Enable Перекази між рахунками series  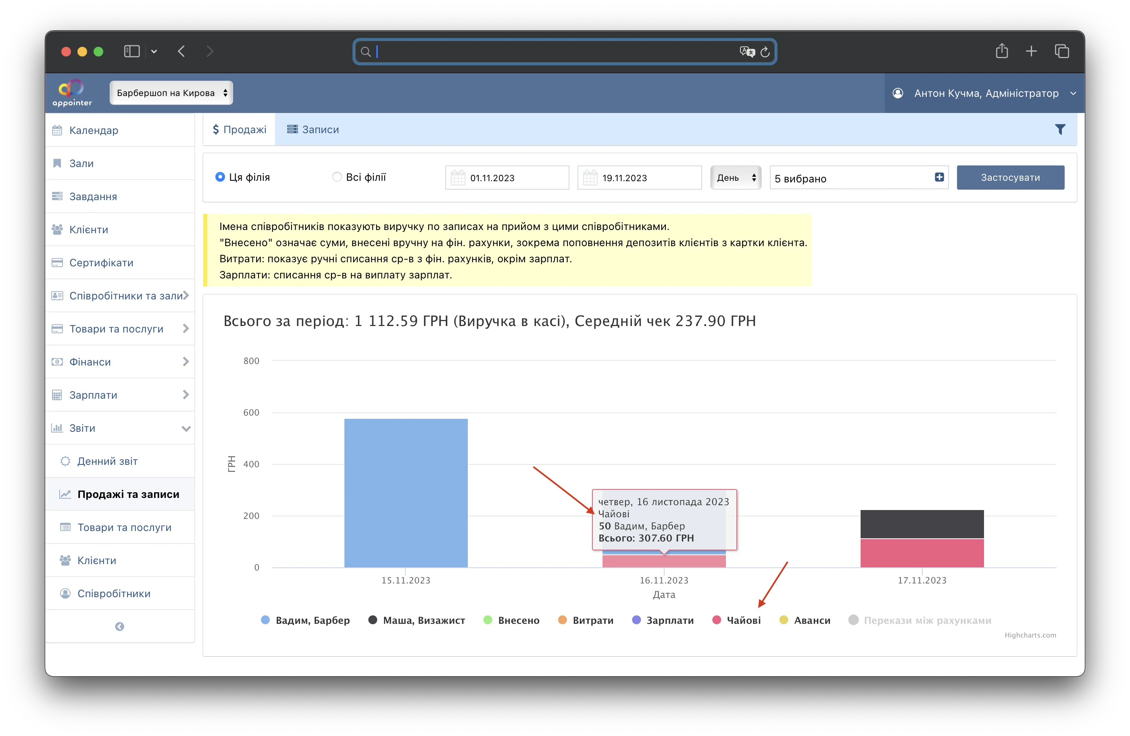(x=919, y=620)
